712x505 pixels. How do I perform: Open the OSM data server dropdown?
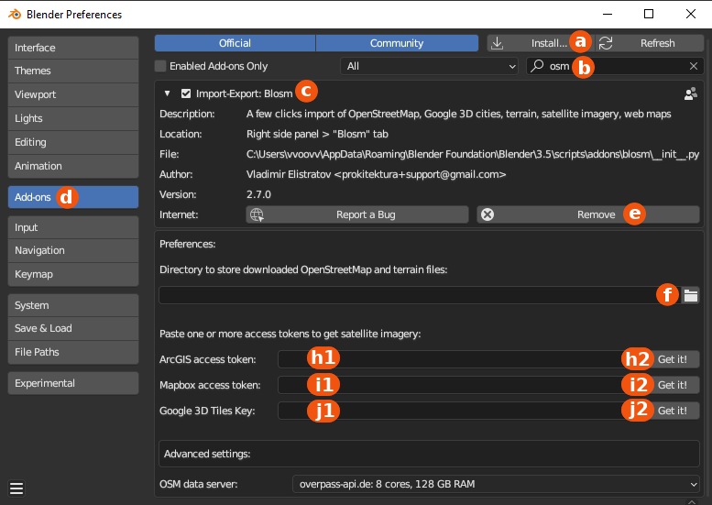496,484
